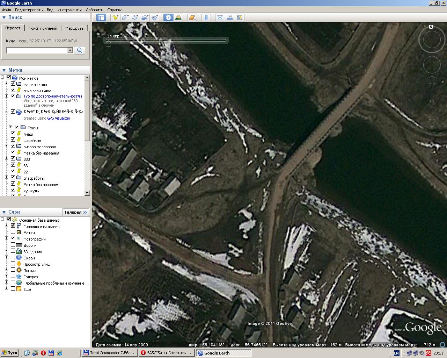This screenshot has width=447, height=358.
Task: Enable the Дороги layer checkbox
Action: point(13,245)
